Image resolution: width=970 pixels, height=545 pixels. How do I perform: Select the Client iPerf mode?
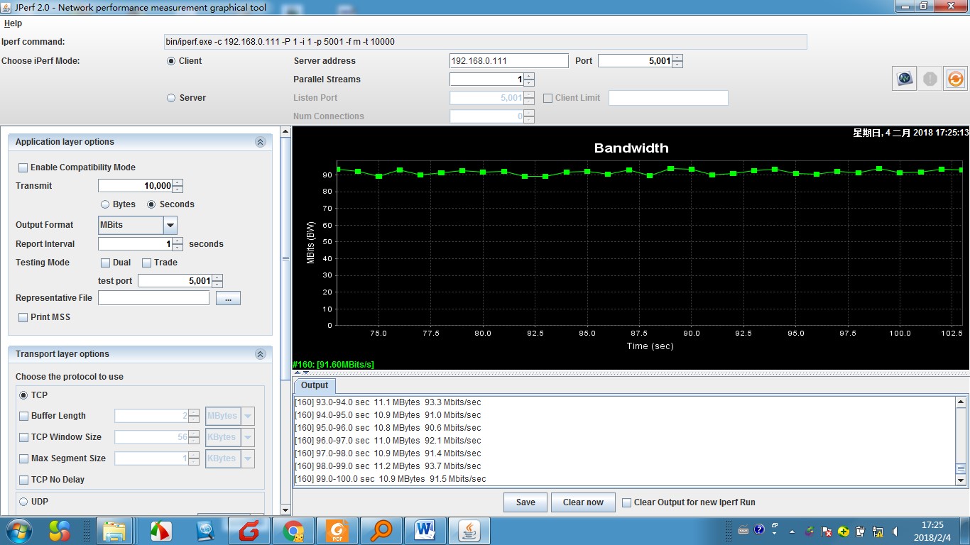[x=171, y=61]
